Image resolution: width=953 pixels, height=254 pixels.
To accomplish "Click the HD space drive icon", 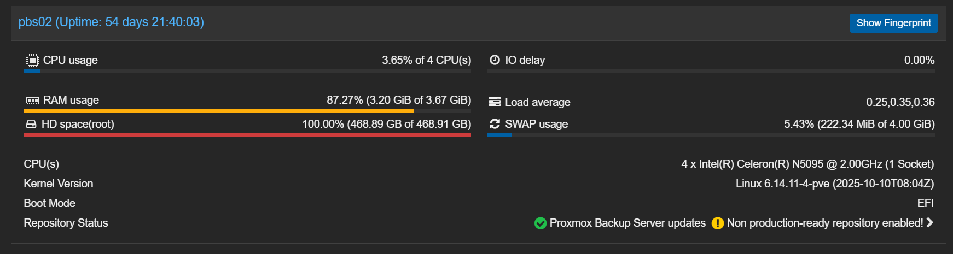I will point(31,124).
